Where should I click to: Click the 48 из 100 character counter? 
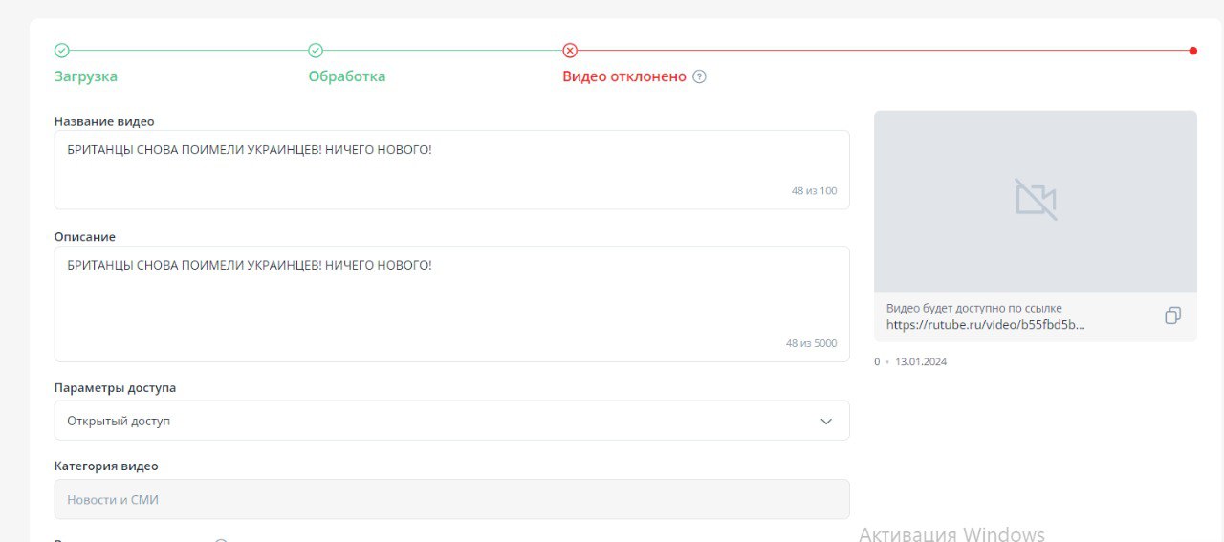click(x=813, y=191)
